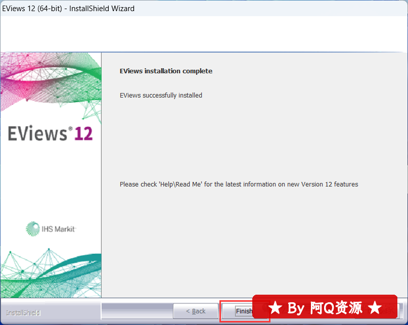
Task: Click the 'EViews successfully installed' message
Action: (161, 95)
